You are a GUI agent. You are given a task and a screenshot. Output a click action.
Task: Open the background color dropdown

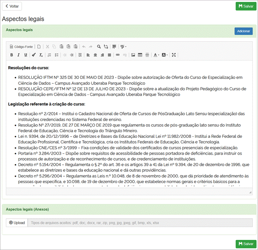(x=165, y=55)
